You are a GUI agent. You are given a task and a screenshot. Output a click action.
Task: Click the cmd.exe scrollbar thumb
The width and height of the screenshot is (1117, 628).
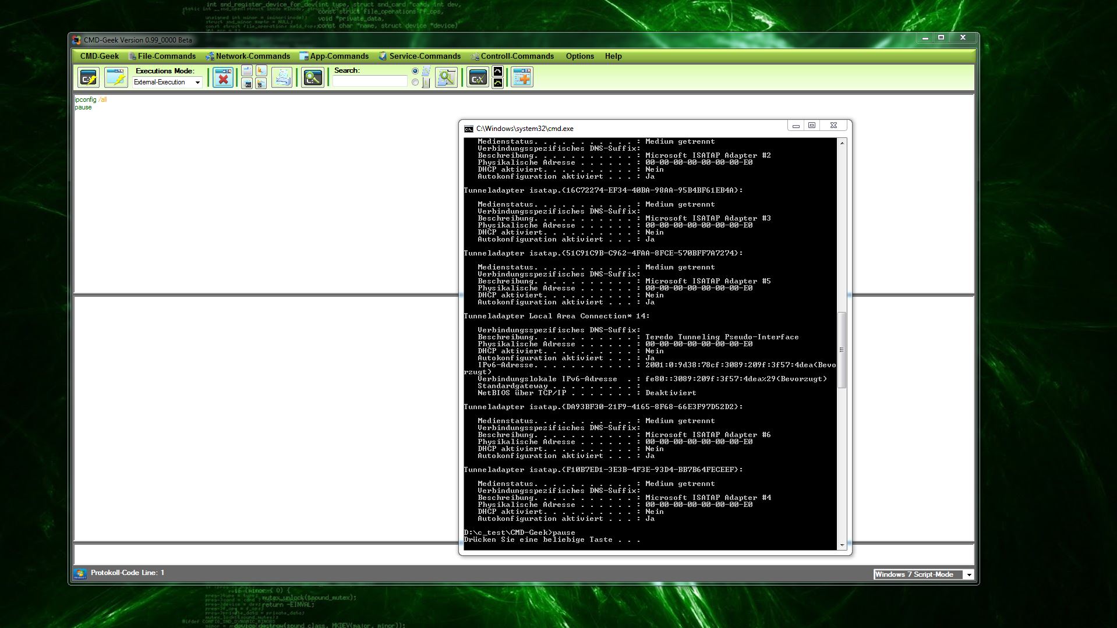click(x=842, y=350)
